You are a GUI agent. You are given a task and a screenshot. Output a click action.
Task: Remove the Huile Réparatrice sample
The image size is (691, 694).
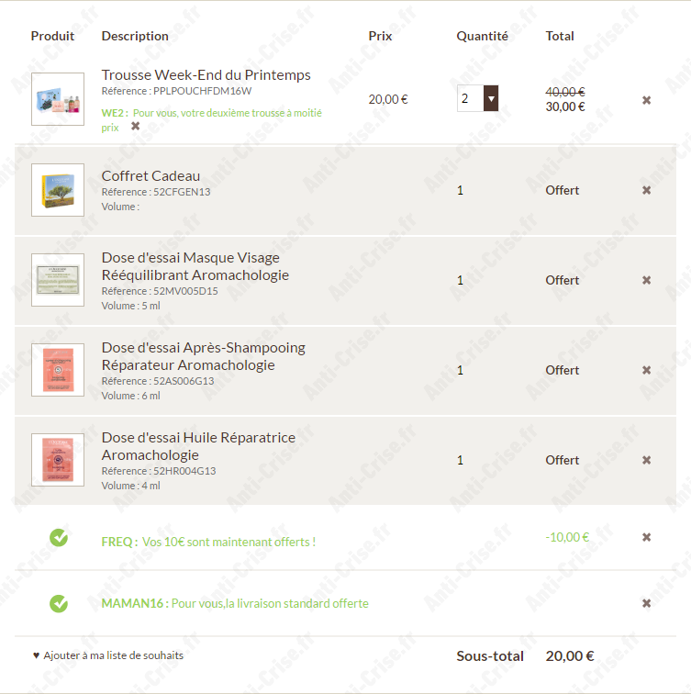[646, 460]
